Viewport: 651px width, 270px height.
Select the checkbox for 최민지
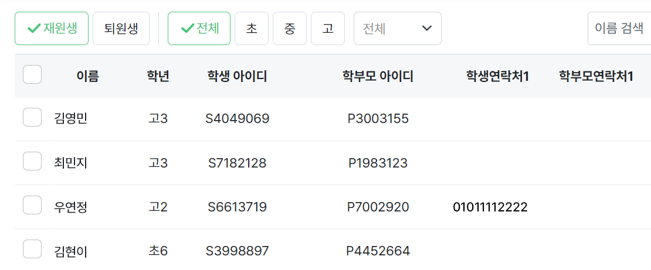click(32, 162)
